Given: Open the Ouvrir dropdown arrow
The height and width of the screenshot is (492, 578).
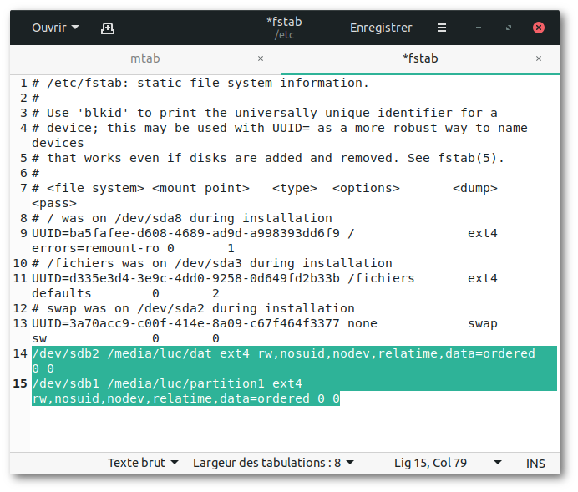Looking at the screenshot, I should point(75,28).
